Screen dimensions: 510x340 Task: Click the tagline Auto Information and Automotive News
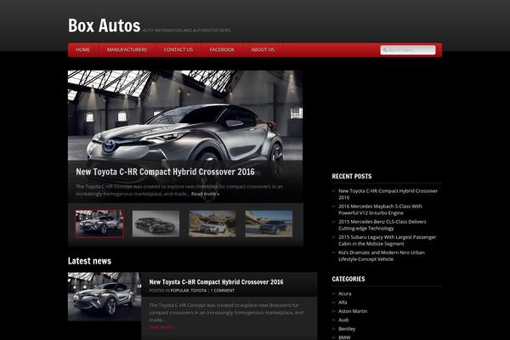[186, 31]
